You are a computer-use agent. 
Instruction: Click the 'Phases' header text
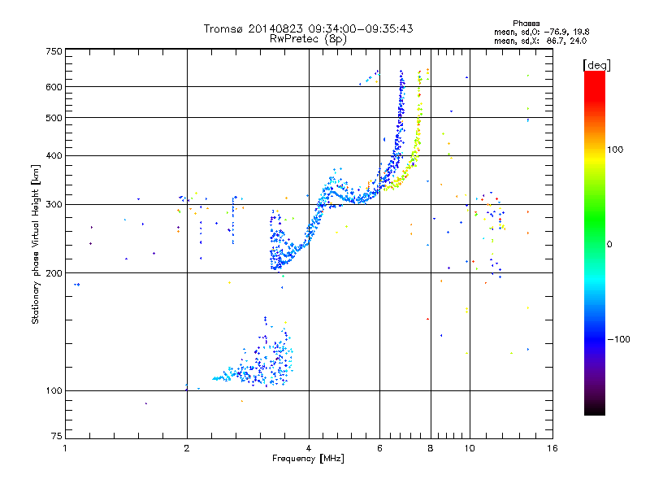[x=526, y=24]
